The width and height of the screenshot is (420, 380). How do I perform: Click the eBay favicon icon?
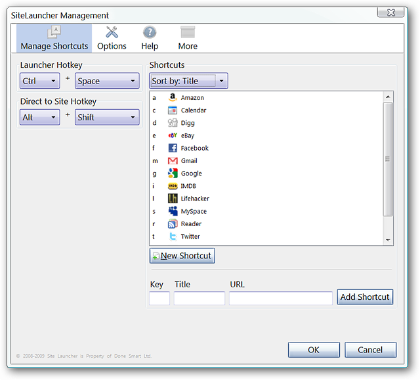tap(173, 135)
